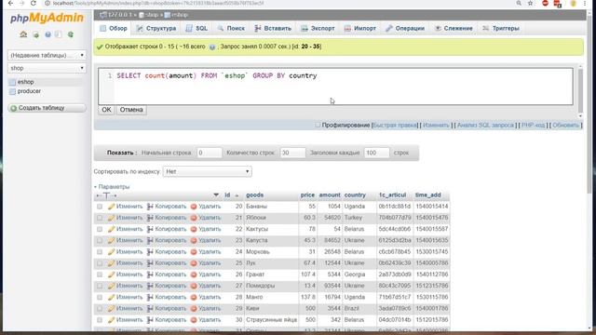Click the delete icon for row 29 Киви

tap(194, 309)
